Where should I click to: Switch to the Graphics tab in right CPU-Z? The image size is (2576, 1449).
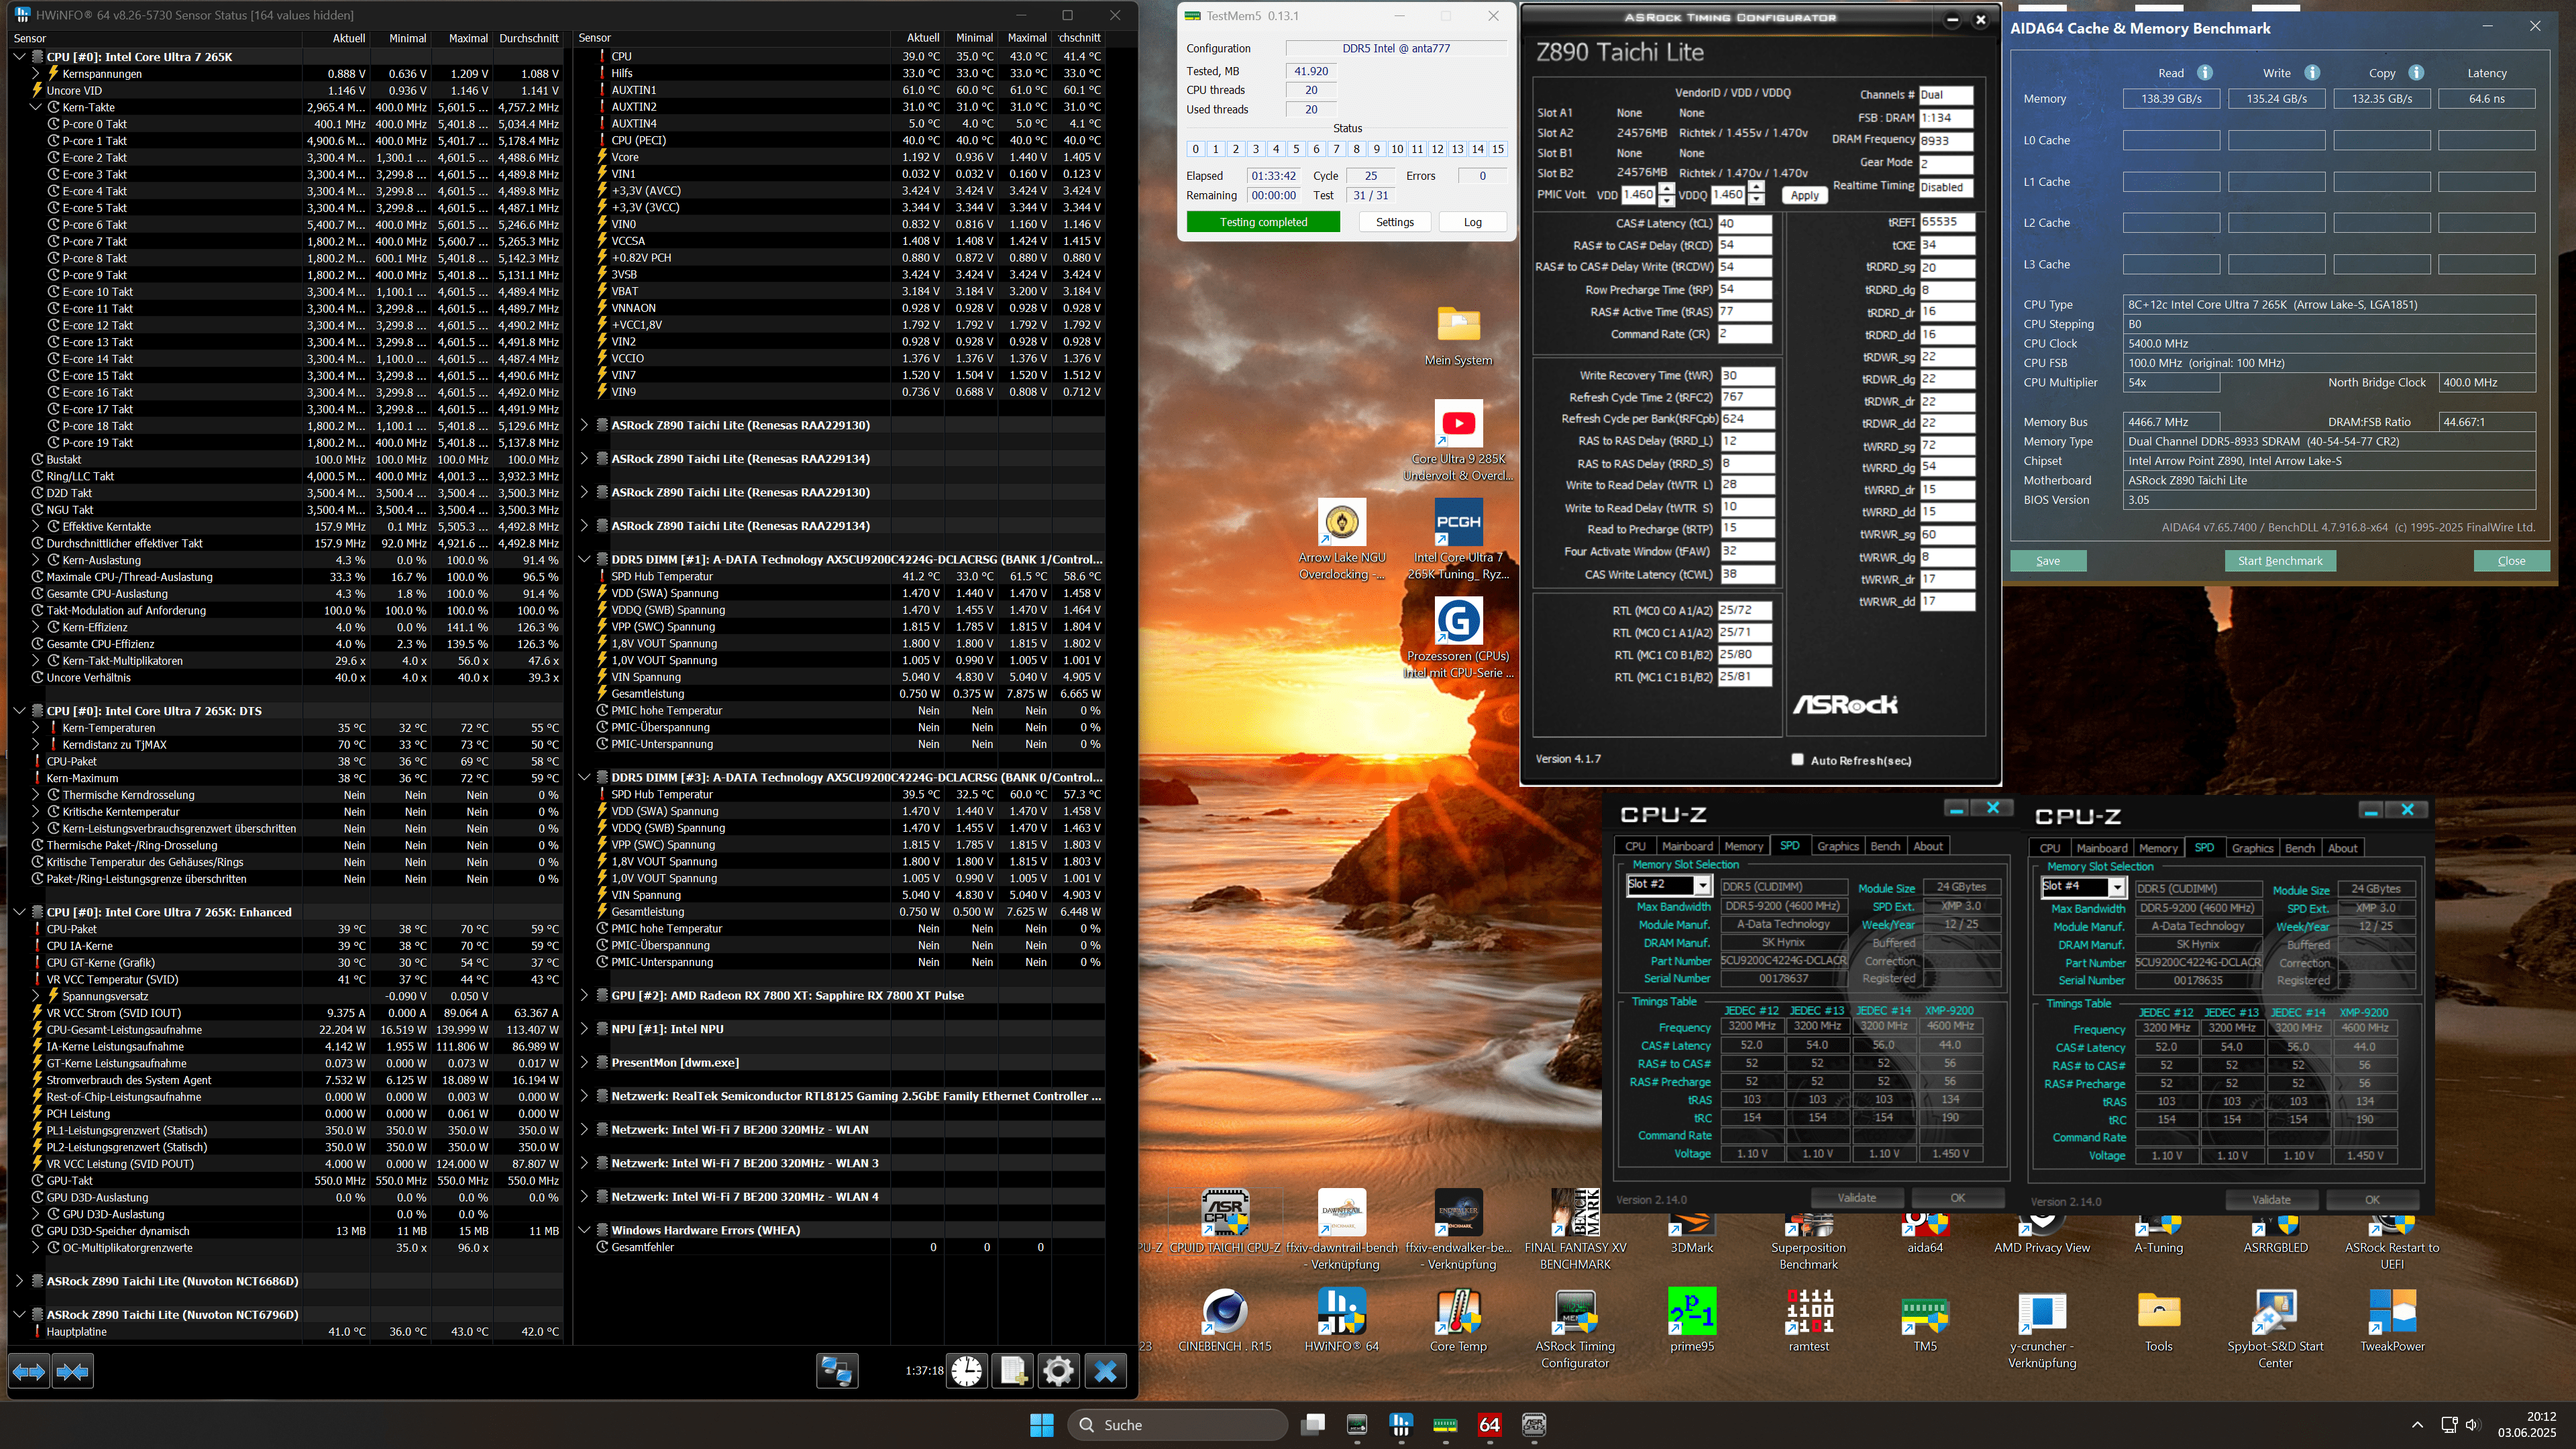2252,848
